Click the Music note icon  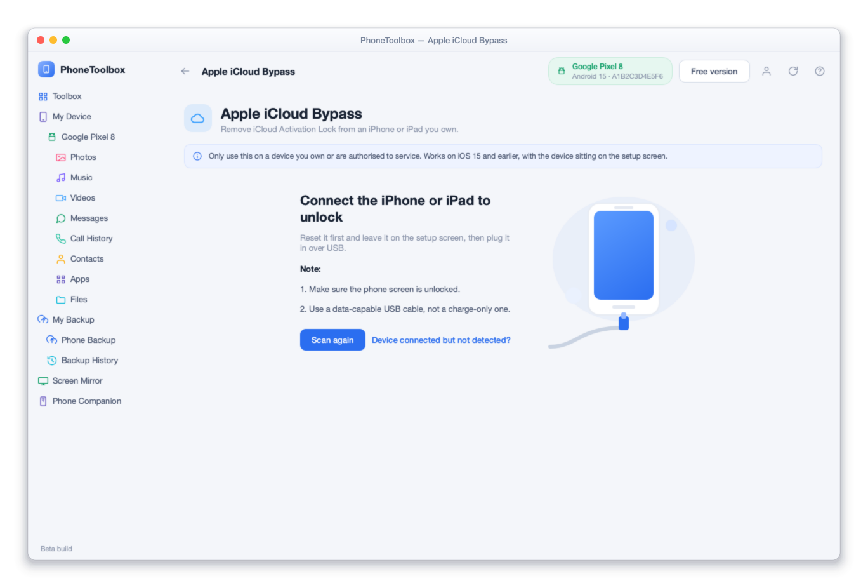click(61, 178)
